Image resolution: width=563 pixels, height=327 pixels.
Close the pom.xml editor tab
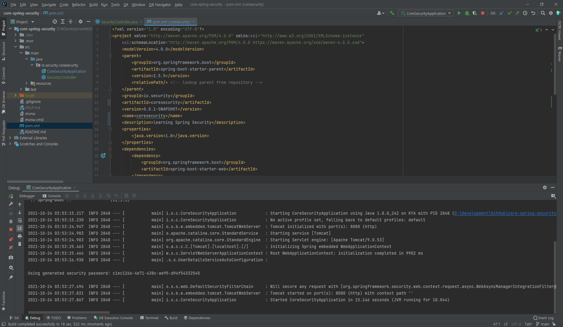point(194,21)
